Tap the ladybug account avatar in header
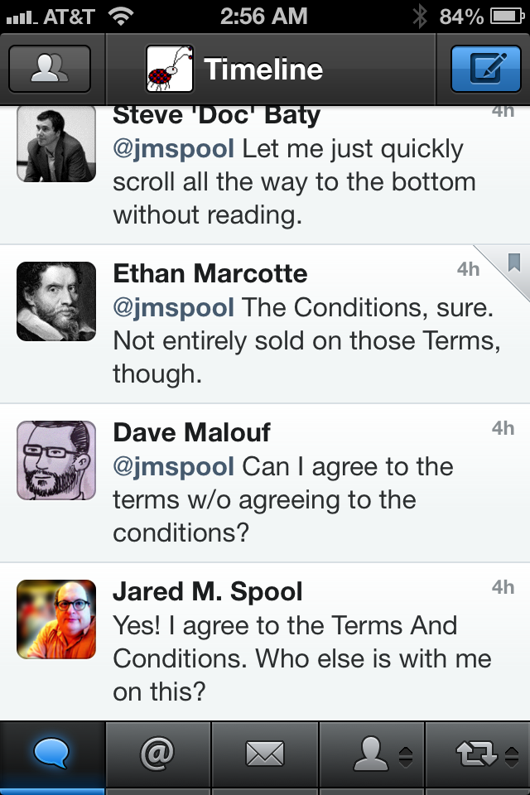The image size is (530, 795). (x=170, y=69)
